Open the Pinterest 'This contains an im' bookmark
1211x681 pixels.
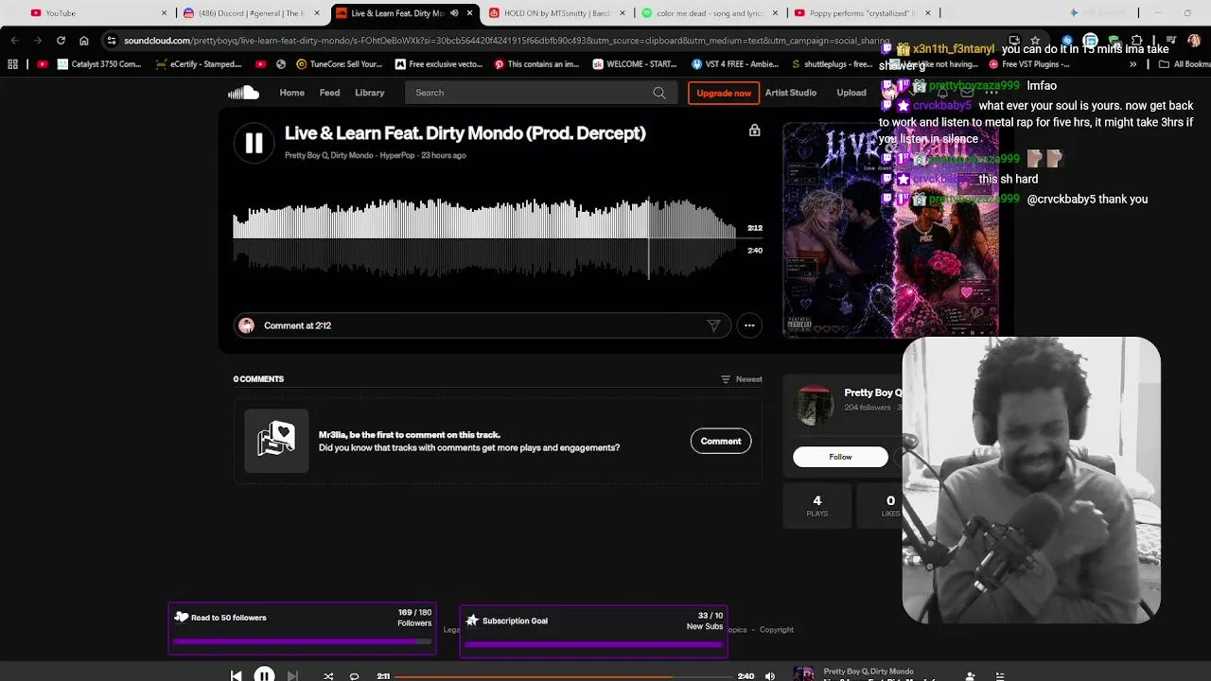(537, 64)
